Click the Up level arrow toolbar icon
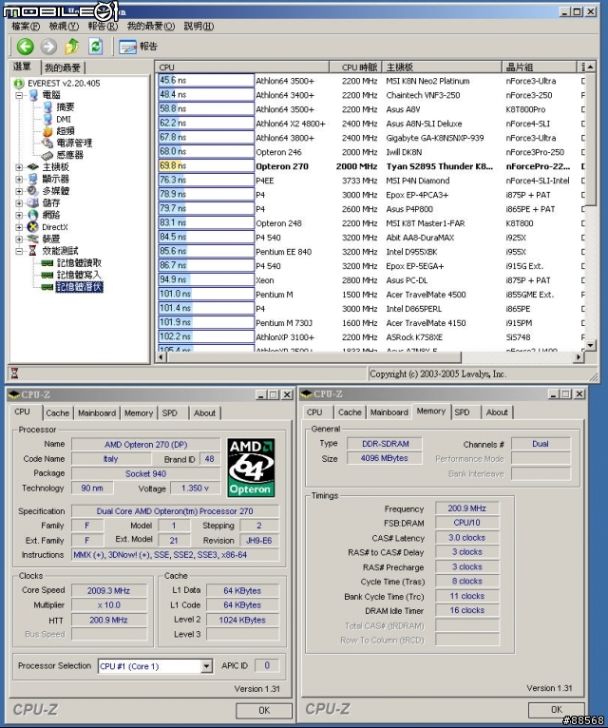Screen dimensions: 608x728 (x=72, y=46)
